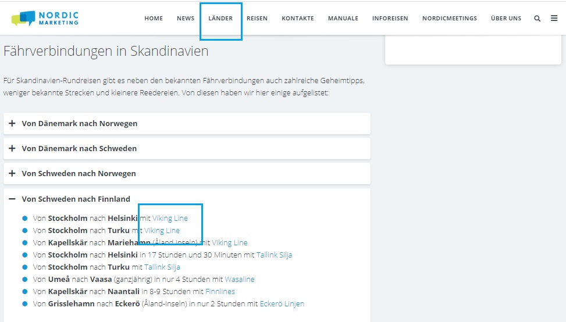Expand Von Dänemark nach Schweden section
Screen dimensions: 566x322
pos(187,149)
